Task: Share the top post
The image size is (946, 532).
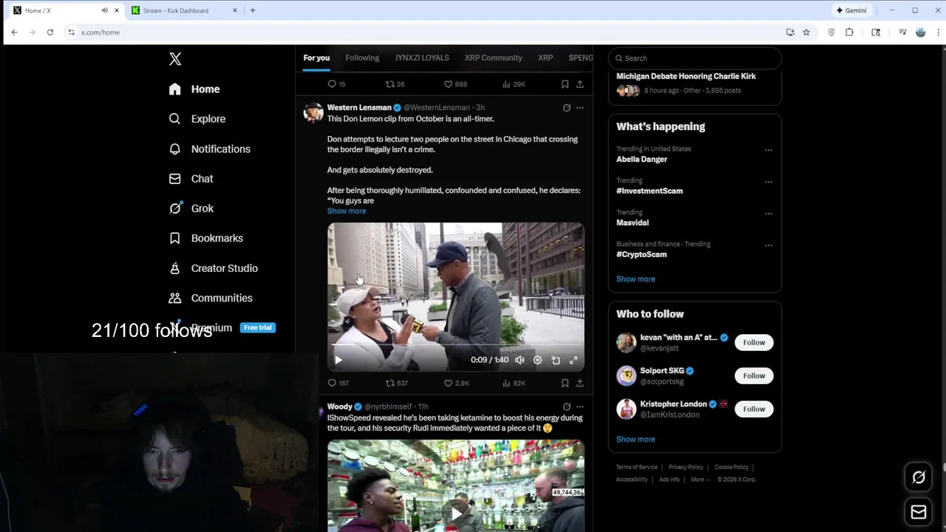Action: [579, 84]
